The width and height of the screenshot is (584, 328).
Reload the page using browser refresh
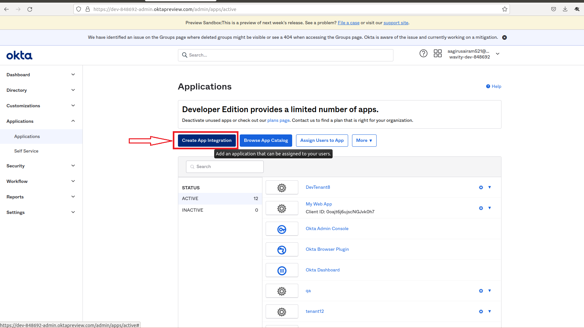pyautogui.click(x=30, y=9)
